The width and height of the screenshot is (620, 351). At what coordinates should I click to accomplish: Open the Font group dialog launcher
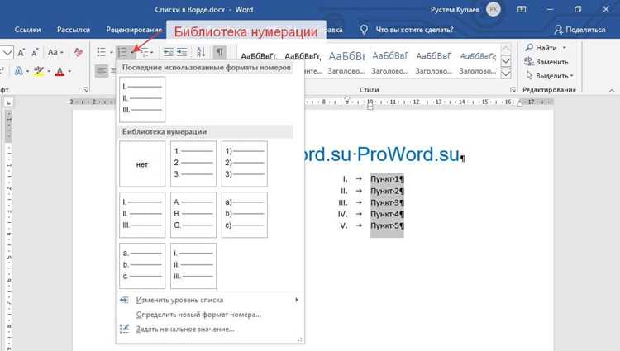pyautogui.click(x=85, y=90)
